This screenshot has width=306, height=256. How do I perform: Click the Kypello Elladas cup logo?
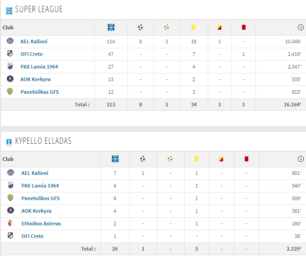point(9,142)
